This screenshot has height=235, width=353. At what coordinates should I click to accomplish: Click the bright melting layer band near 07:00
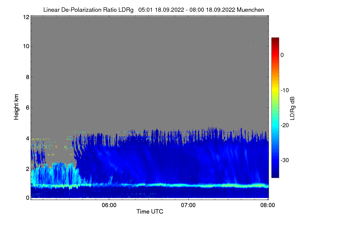[188, 185]
